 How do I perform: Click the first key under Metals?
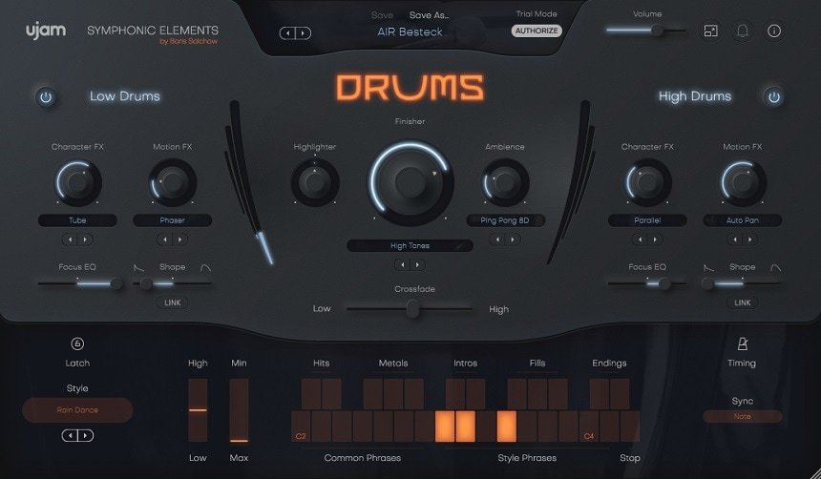(x=373, y=394)
